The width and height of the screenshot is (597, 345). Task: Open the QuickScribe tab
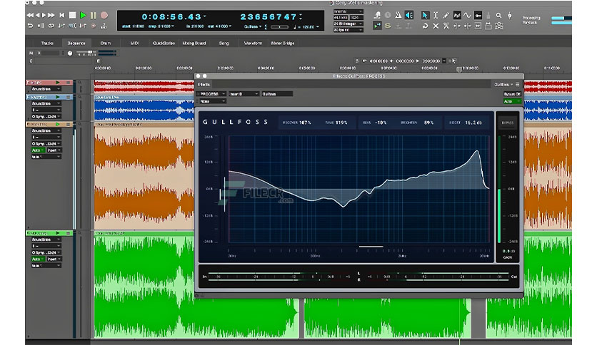point(164,43)
